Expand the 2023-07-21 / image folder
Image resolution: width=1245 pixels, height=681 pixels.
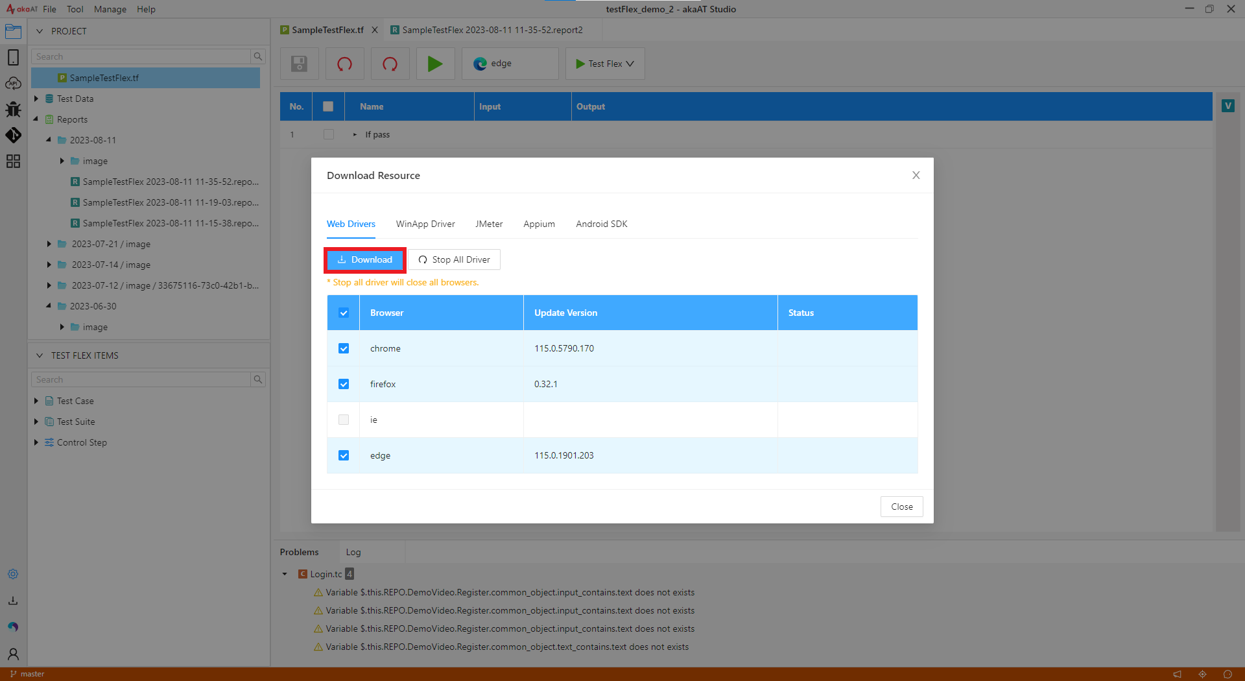point(49,244)
